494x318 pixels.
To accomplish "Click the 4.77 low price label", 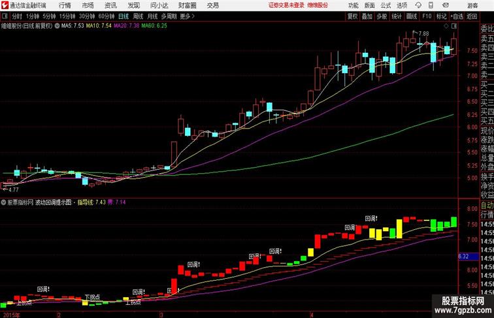I will (x=14, y=189).
